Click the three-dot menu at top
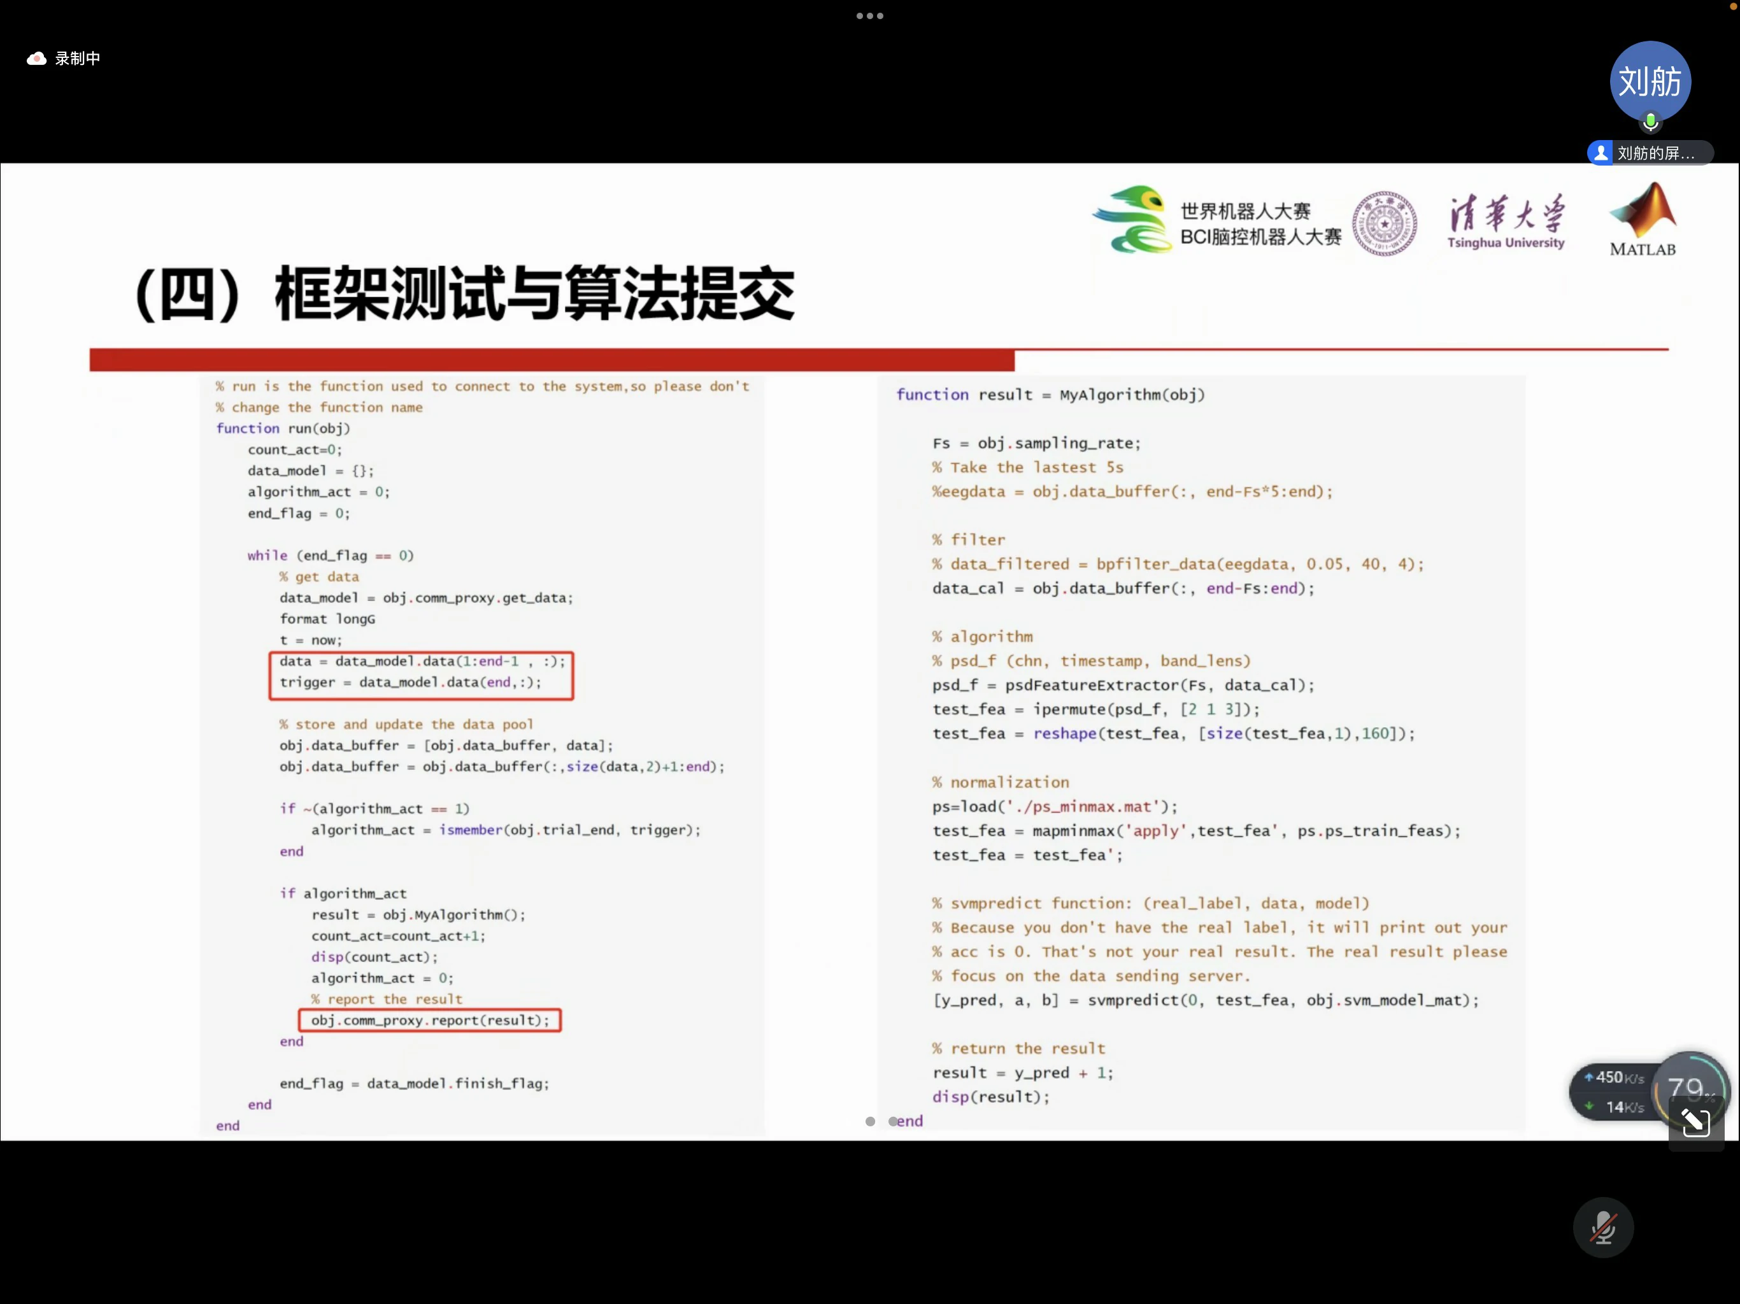Image resolution: width=1740 pixels, height=1304 pixels. 869,16
